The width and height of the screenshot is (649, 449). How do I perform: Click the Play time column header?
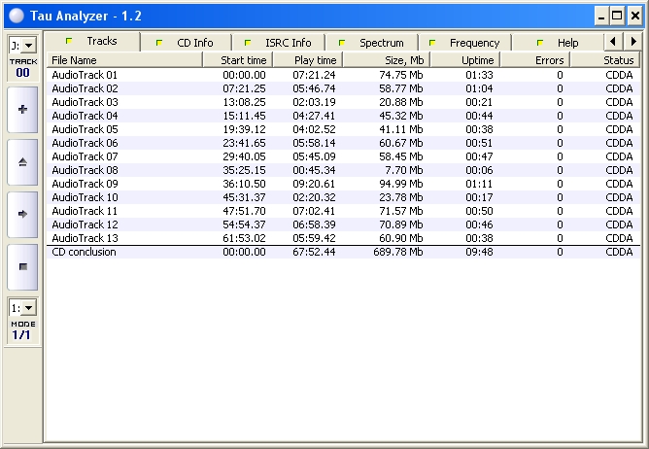[x=305, y=60]
